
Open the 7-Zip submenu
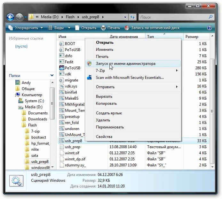tap(133, 70)
